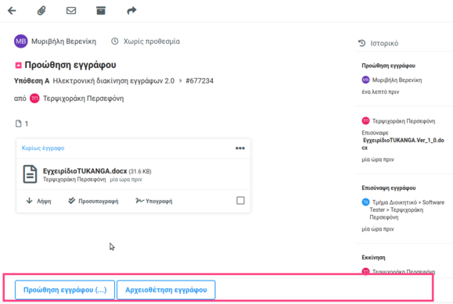Image resolution: width=453 pixels, height=304 pixels.
Task: Click the ένα λεπτό πριν timestamp
Action: (x=380, y=91)
